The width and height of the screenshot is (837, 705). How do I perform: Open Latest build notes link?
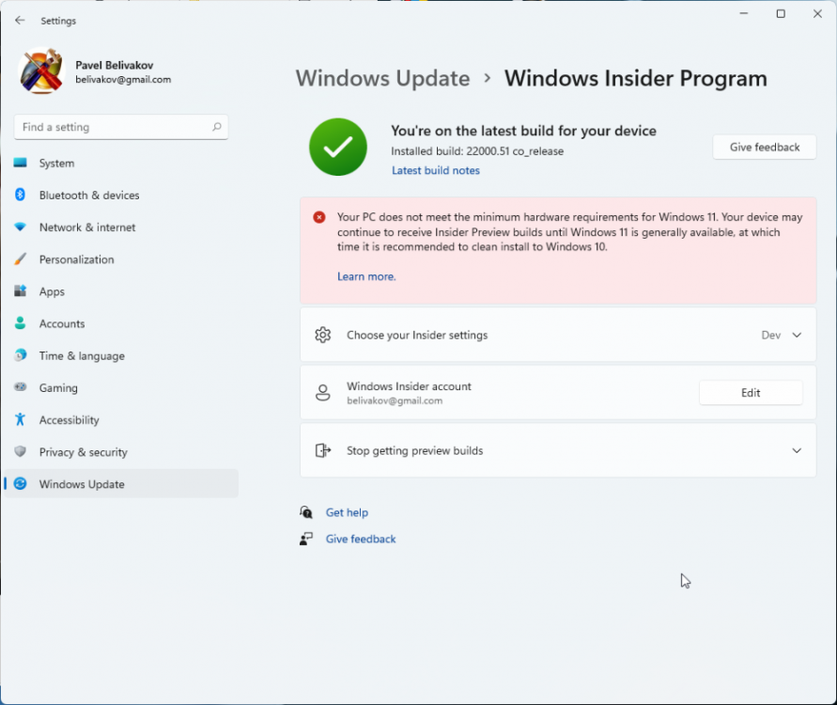tap(436, 170)
